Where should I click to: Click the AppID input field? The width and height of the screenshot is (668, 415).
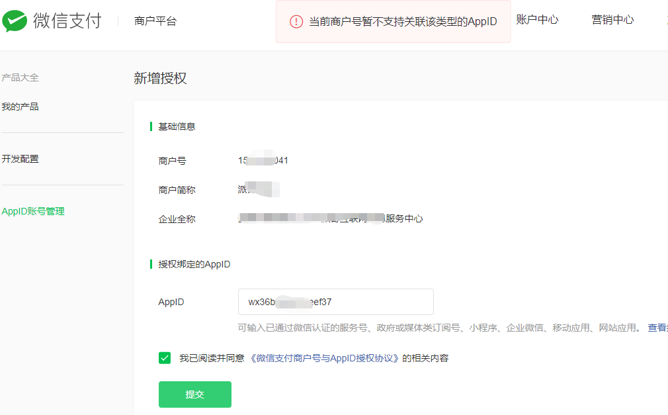336,302
